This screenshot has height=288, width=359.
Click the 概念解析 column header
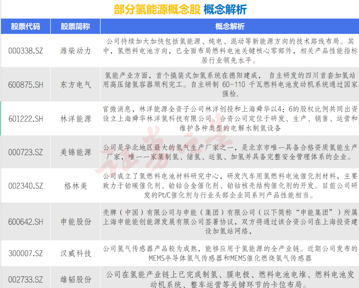pos(230,27)
